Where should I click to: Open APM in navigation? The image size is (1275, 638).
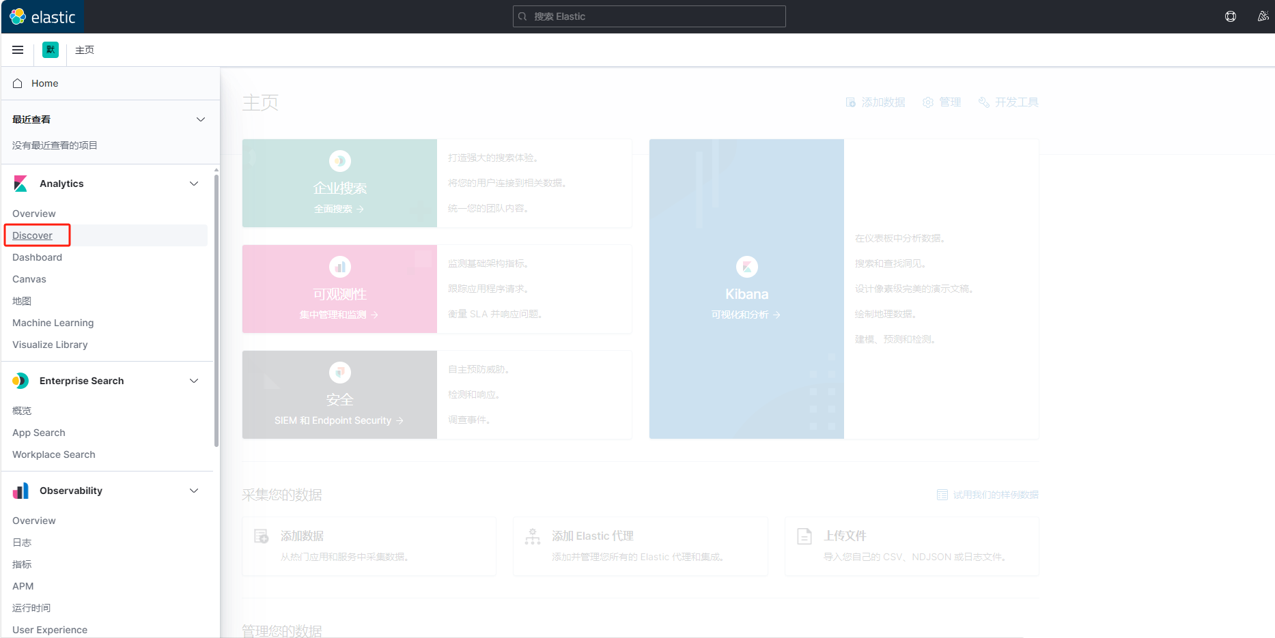[x=23, y=586]
